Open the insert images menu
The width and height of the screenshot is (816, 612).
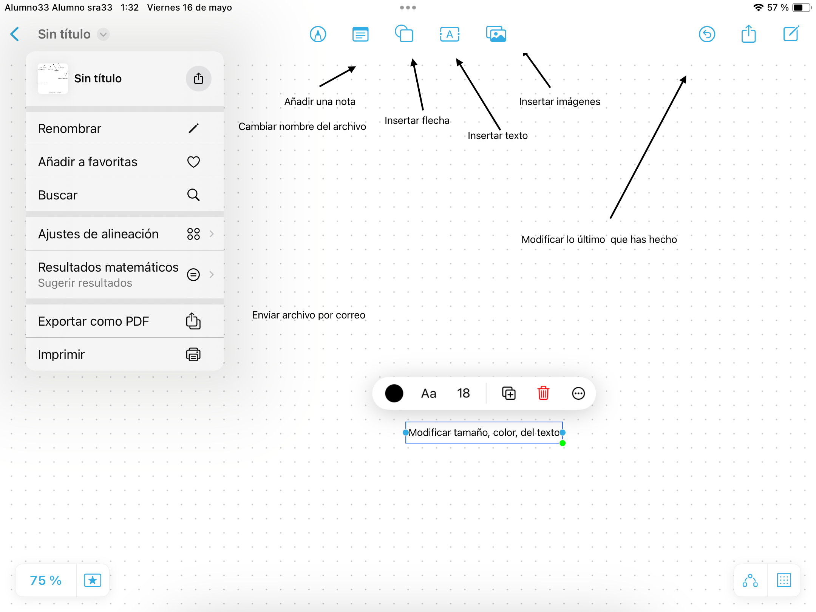tap(496, 34)
